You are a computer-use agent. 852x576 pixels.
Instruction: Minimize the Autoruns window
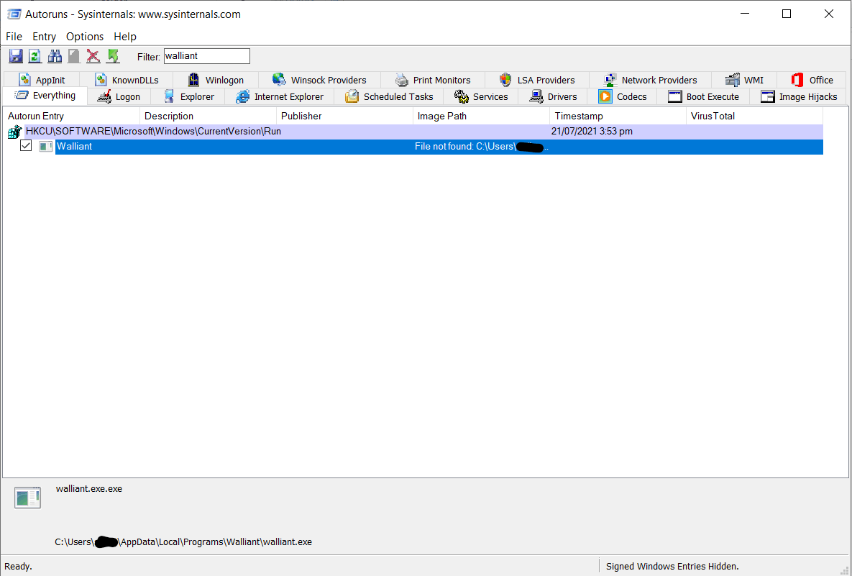744,14
